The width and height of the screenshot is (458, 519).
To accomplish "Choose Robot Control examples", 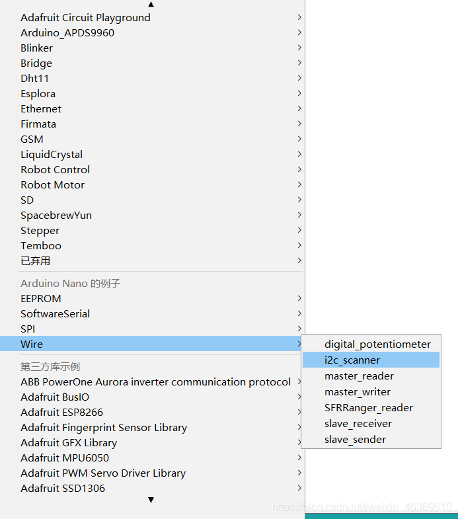I will point(152,170).
